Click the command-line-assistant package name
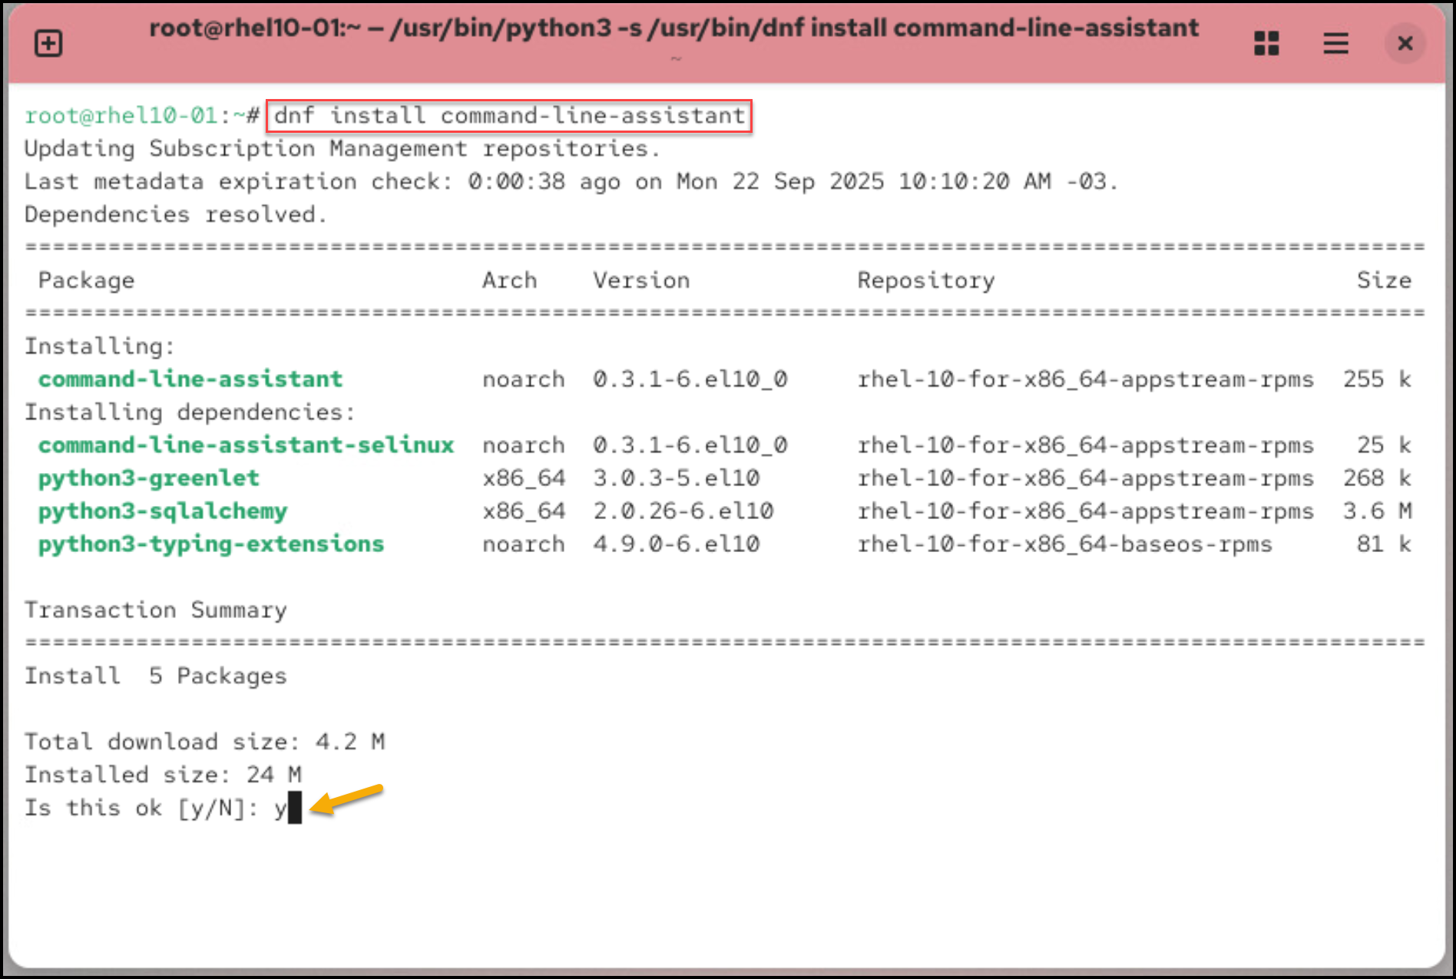This screenshot has height=979, width=1456. coord(190,379)
